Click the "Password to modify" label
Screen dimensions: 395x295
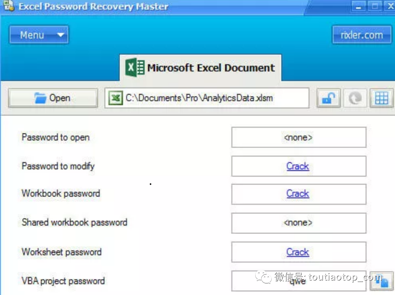pyautogui.click(x=58, y=166)
